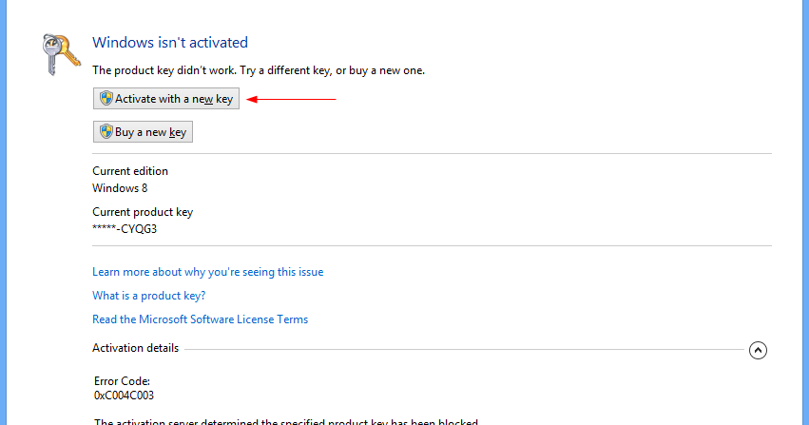Read the Microsoft Software License Terms
This screenshot has height=425, width=809.
(201, 319)
